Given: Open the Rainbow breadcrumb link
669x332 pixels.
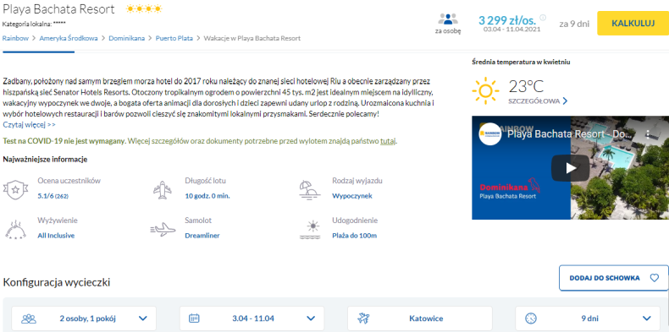Looking at the screenshot, I should (15, 38).
